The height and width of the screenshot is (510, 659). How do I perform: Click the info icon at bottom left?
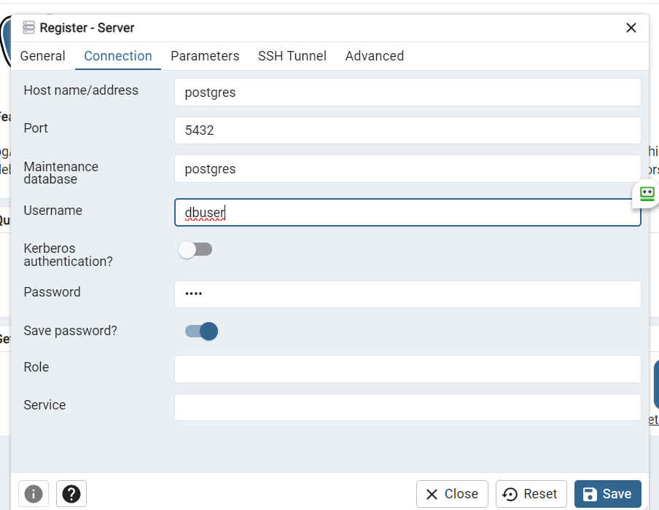tap(34, 494)
